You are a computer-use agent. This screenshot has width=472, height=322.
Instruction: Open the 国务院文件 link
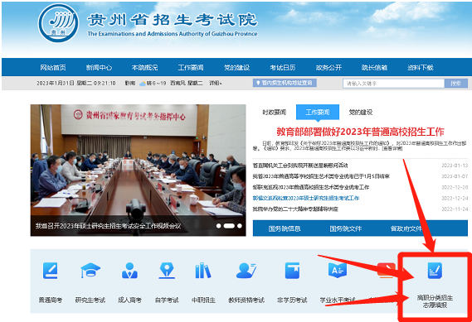[346, 229]
